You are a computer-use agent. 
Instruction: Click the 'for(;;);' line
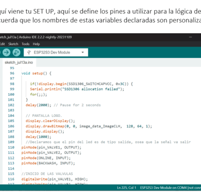pos(39,94)
